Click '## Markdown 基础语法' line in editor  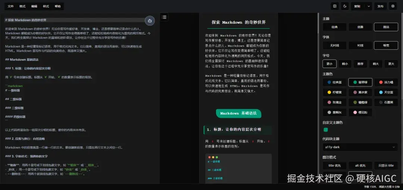click(22, 59)
